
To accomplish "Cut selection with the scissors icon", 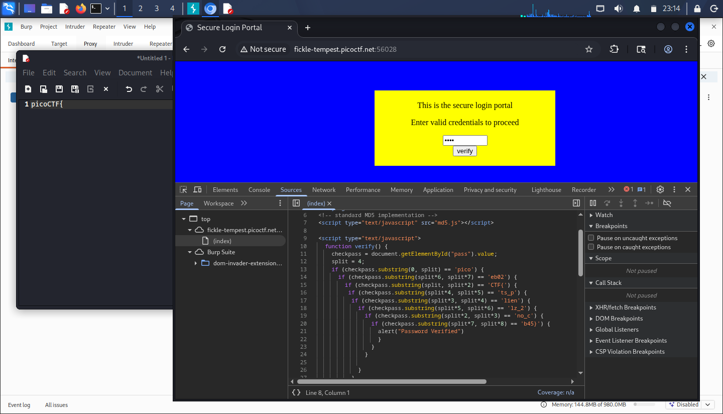I will pos(160,89).
